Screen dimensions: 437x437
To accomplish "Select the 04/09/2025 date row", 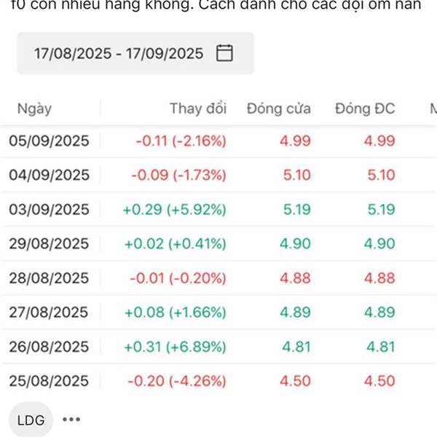I will click(49, 175).
